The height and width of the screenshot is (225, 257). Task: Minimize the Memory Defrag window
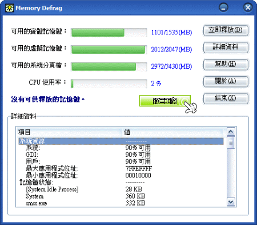(x=223, y=8)
